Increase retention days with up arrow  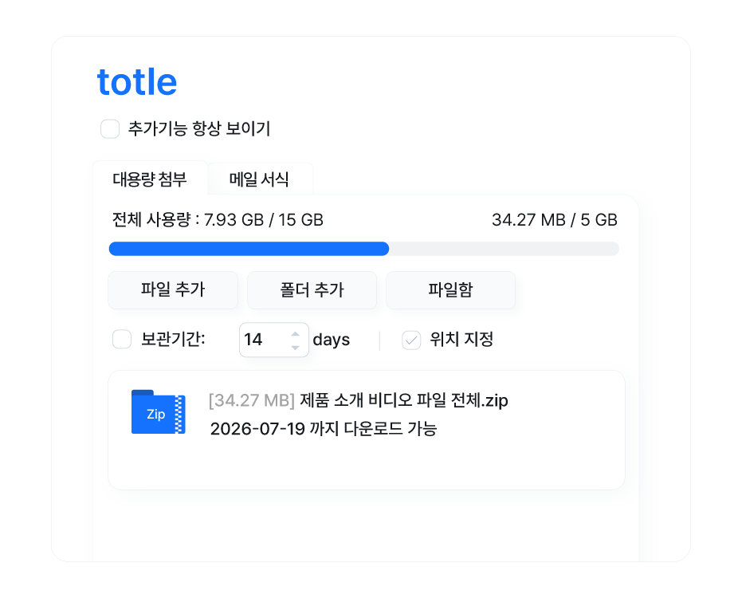click(x=296, y=333)
